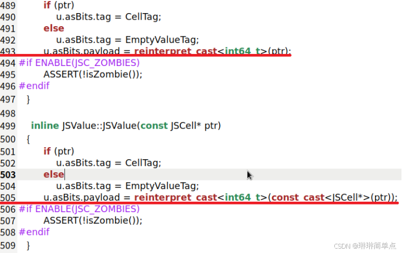This screenshot has height=253, width=402.
Task: Click 'EmptyValueTag;' on line 492
Action: (162, 40)
